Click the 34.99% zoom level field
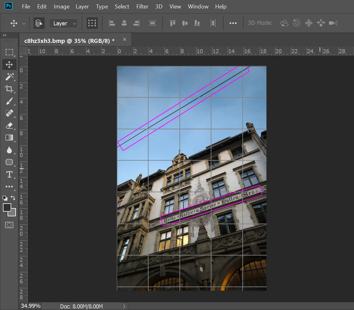354x310 pixels. (31, 306)
